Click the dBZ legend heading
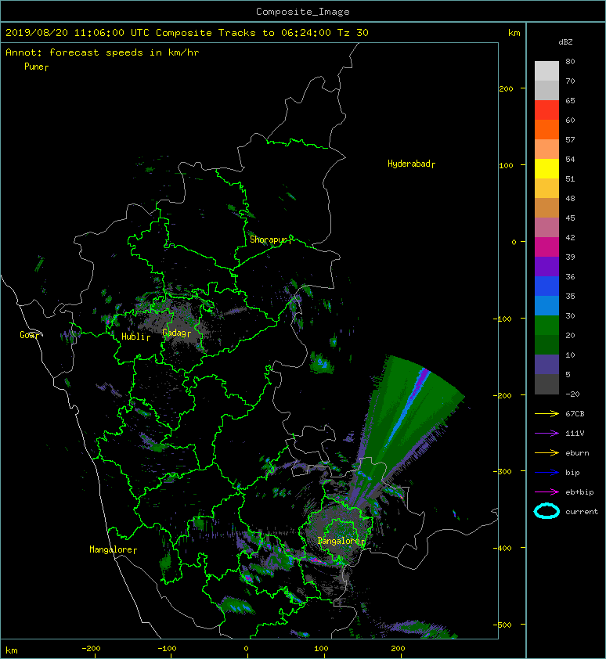 [565, 42]
